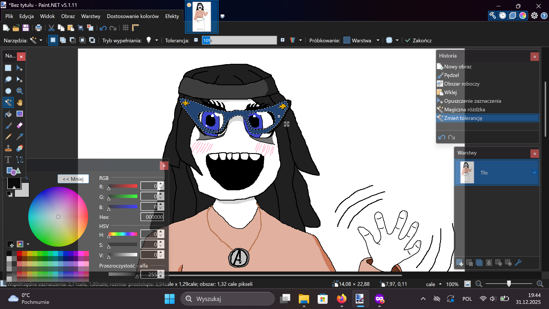Screen dimensions: 549x309
Task: Select the Paint Bucket tool
Action: coord(8,114)
